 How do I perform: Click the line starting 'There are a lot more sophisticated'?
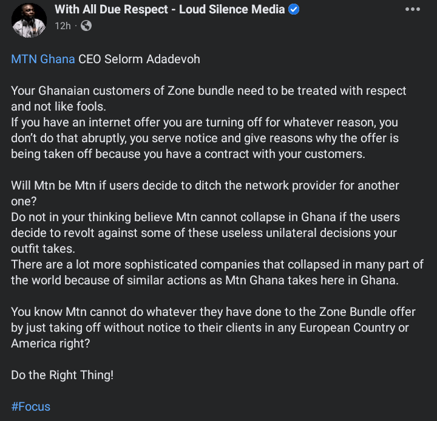(x=217, y=265)
